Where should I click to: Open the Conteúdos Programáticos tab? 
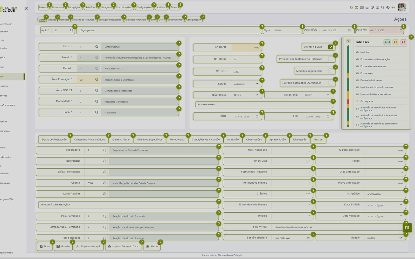[x=89, y=140]
